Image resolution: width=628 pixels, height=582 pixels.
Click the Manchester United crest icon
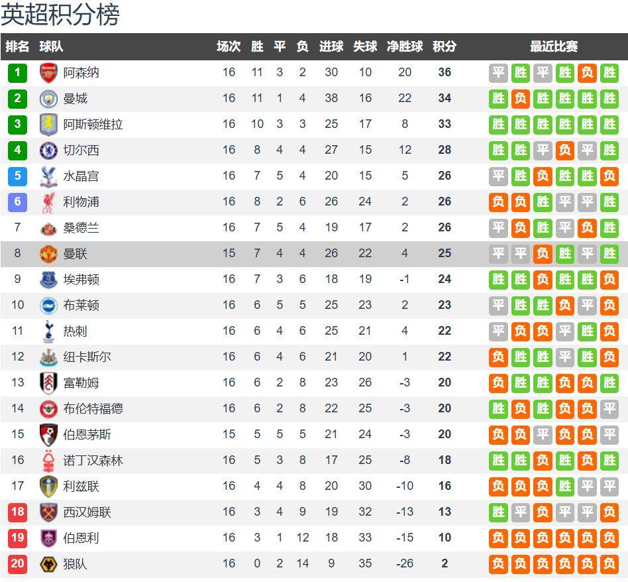49,253
